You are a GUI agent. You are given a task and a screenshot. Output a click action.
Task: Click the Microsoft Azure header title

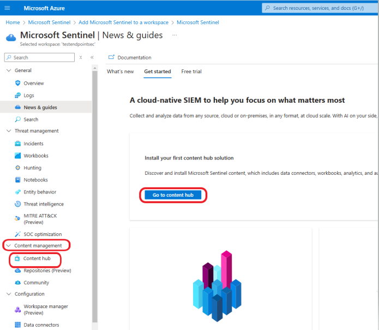click(44, 8)
